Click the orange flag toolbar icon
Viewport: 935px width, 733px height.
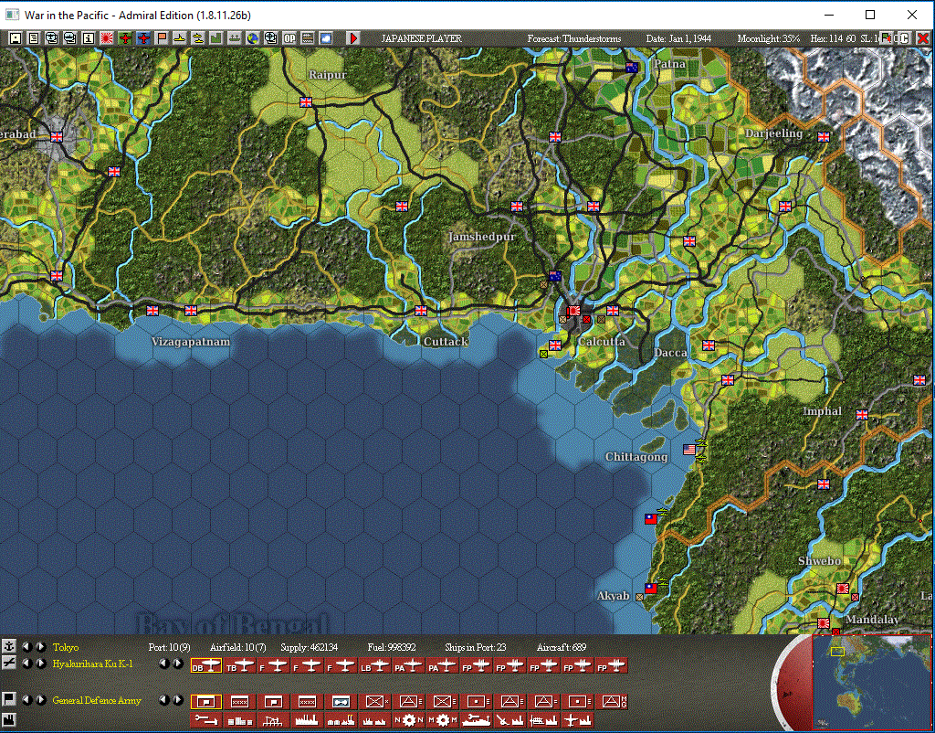coord(161,38)
